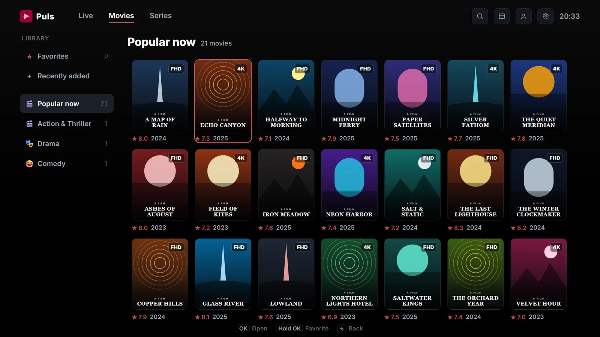Open the Copper Hills poster
600x337 pixels.
160,274
